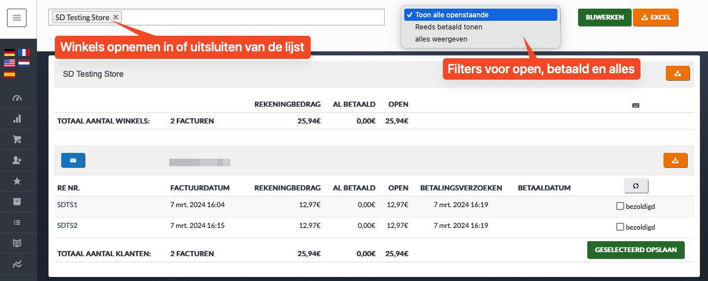Click the blue email envelope button
The width and height of the screenshot is (708, 281).
[73, 160]
